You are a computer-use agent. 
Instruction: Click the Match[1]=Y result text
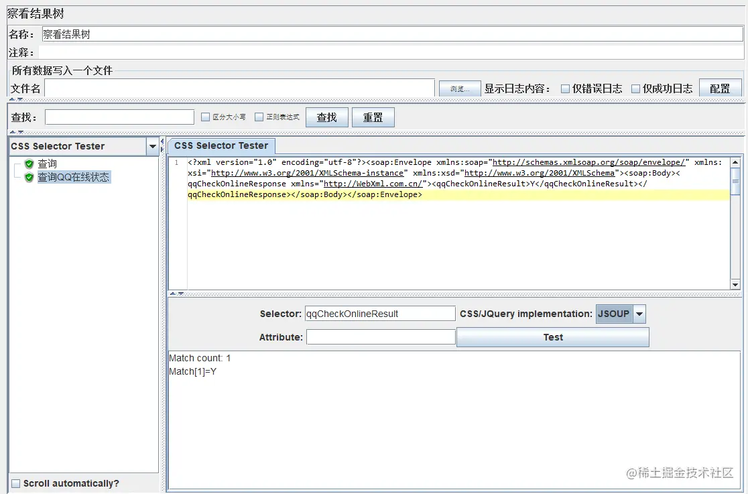point(193,371)
